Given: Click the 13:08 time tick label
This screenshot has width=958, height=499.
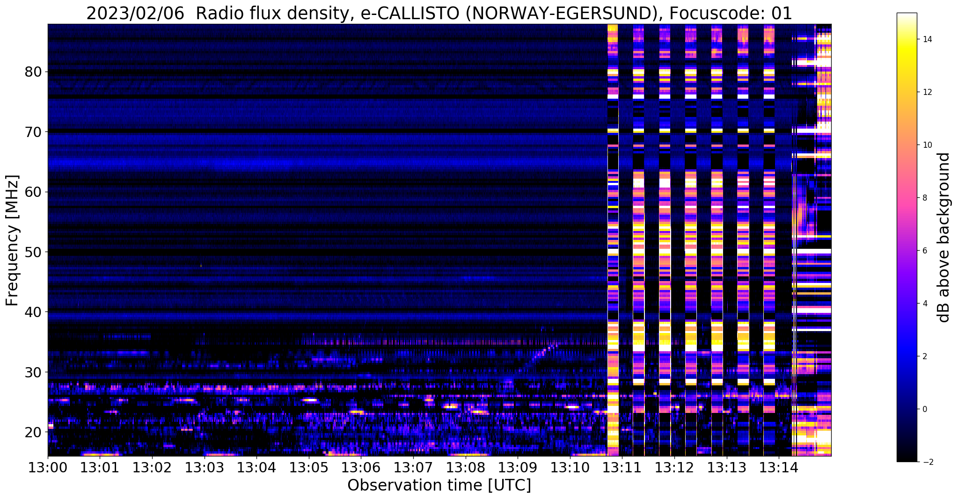Looking at the screenshot, I should pyautogui.click(x=466, y=467).
